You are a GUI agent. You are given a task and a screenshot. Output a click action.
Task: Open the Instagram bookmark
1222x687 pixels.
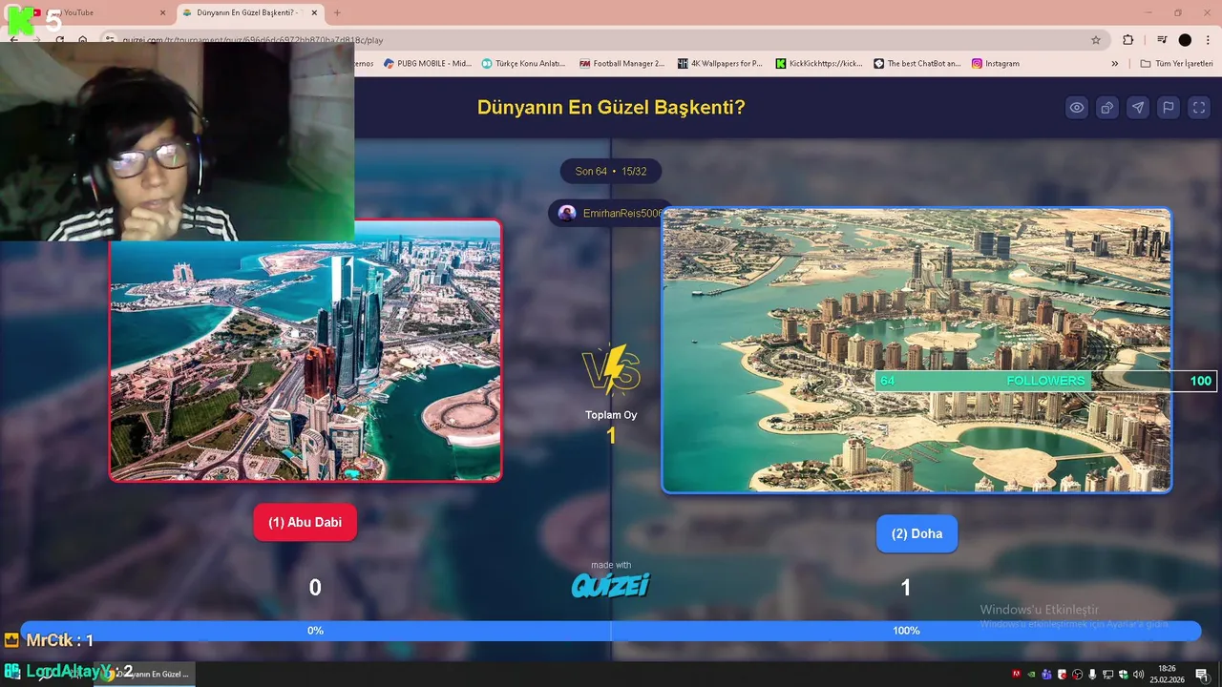pos(996,63)
